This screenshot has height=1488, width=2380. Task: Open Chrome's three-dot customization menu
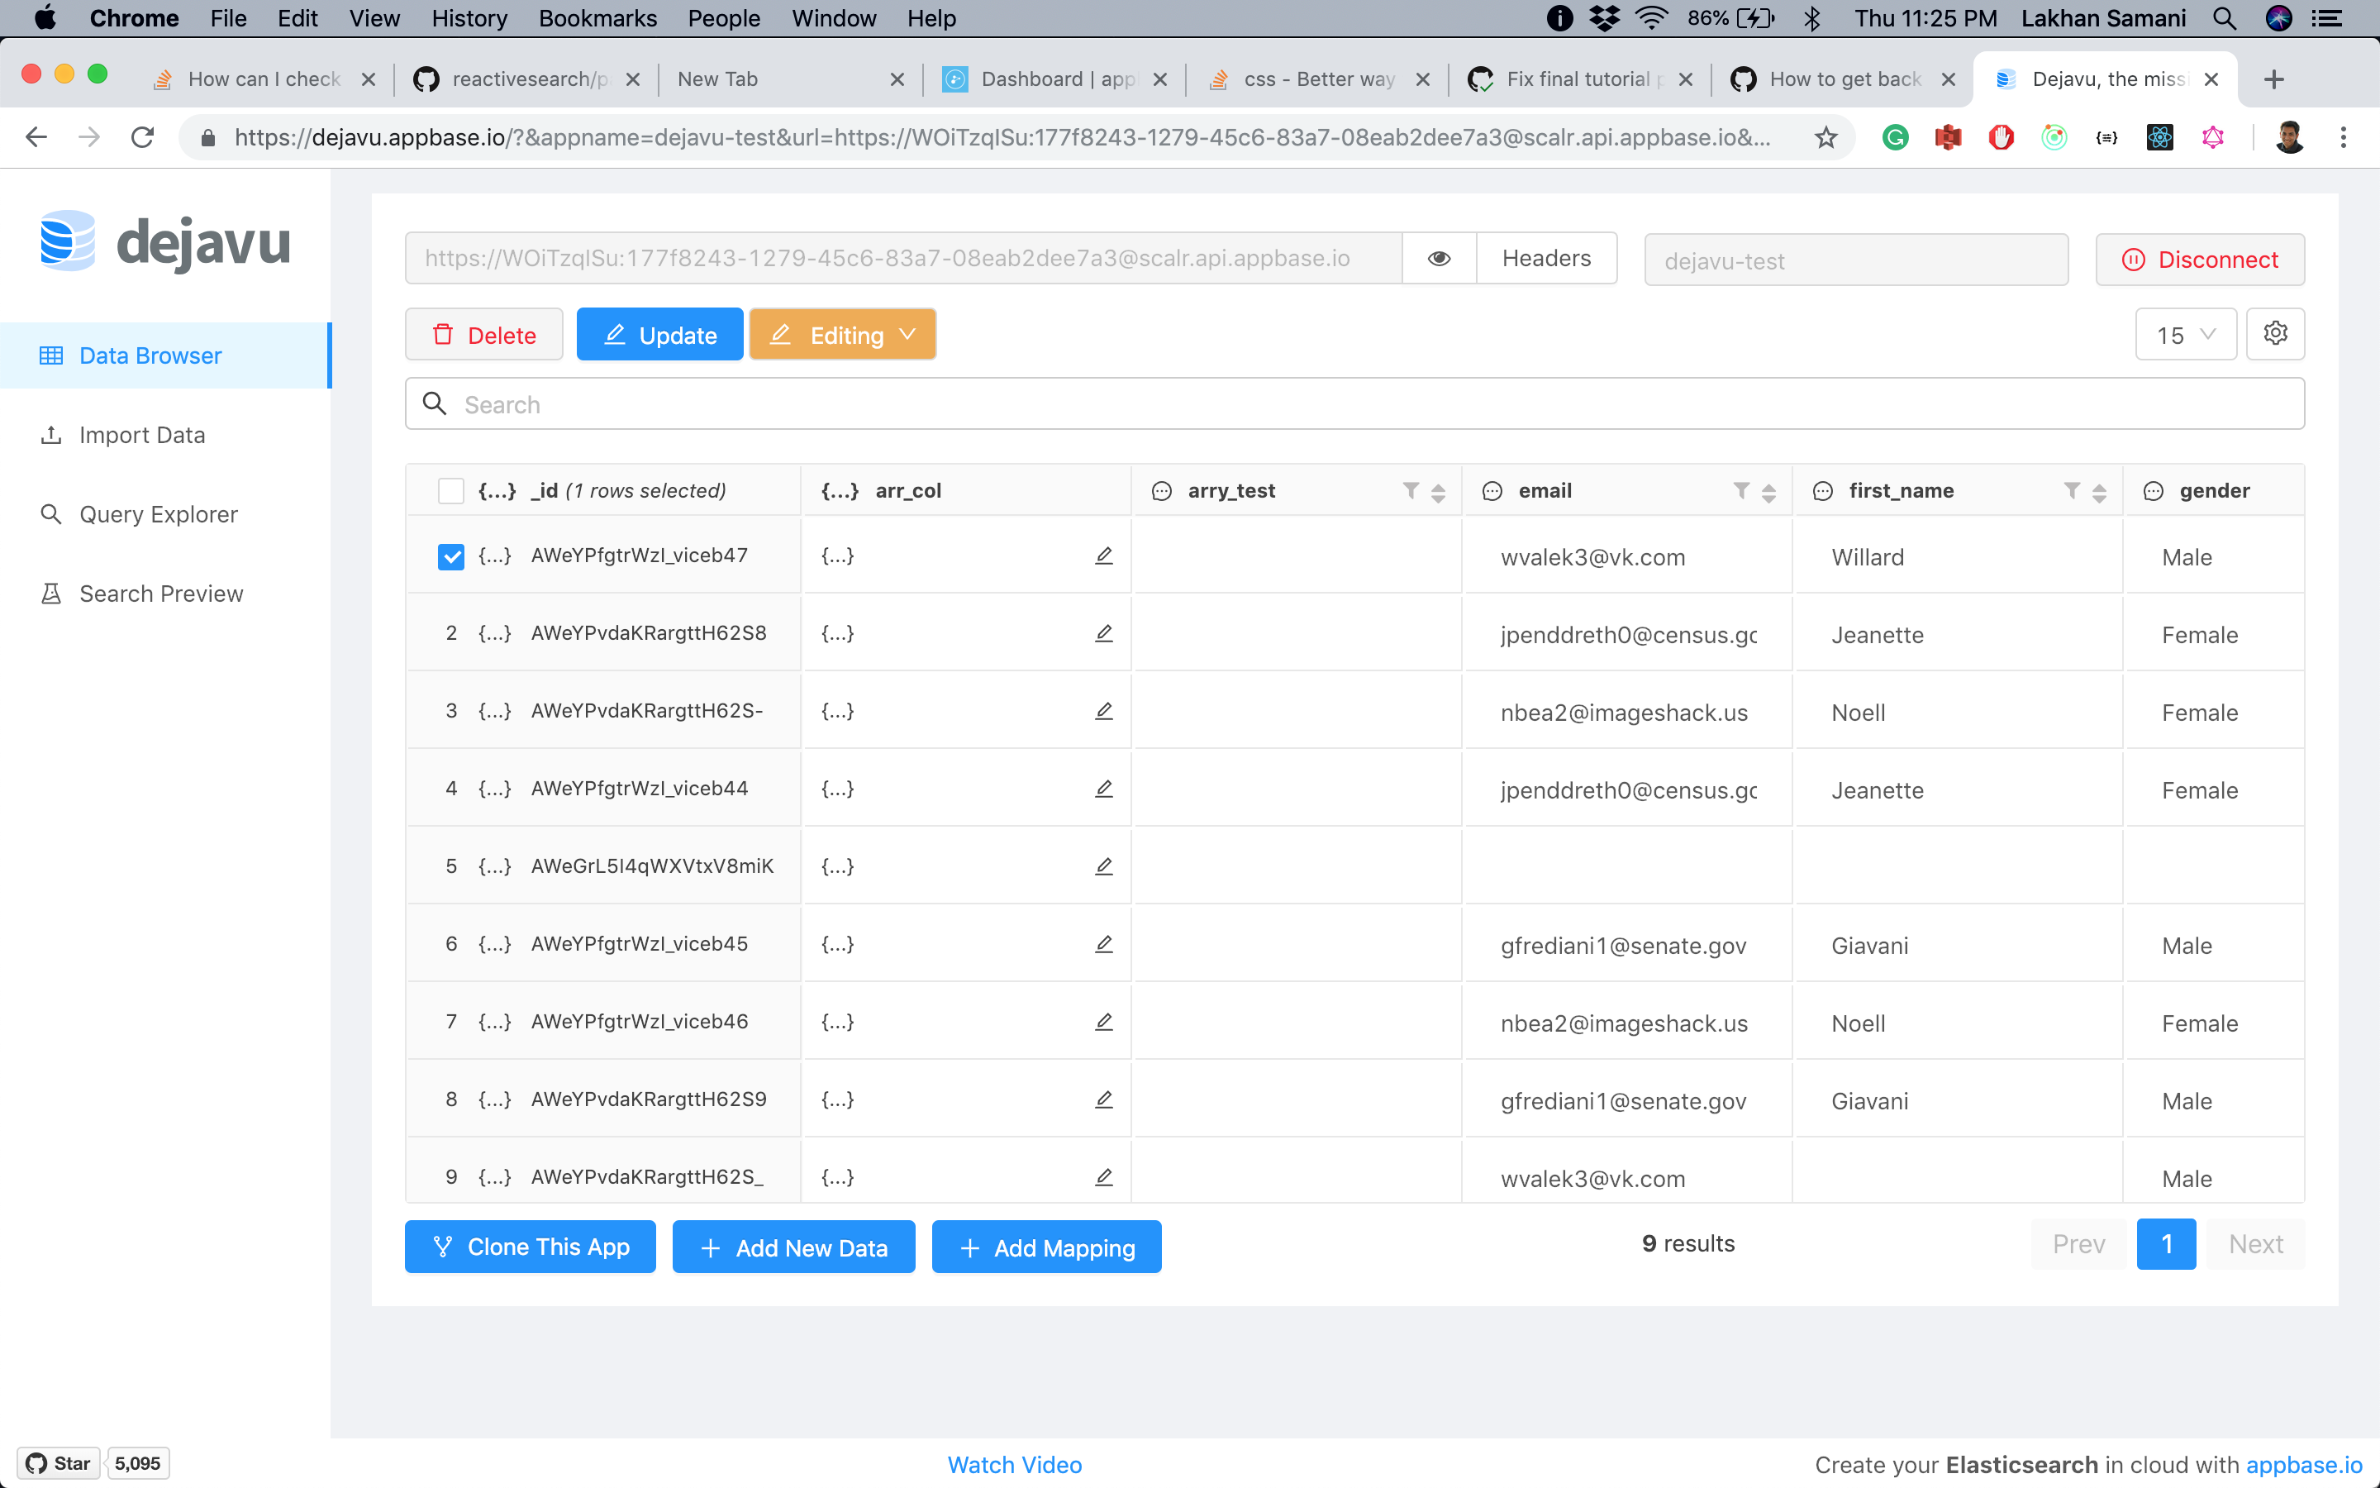tap(2344, 138)
